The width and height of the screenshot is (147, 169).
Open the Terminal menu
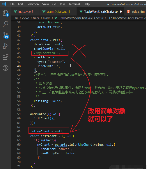coord(74,4)
